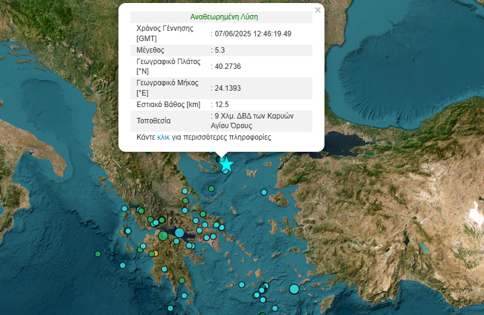The width and height of the screenshot is (484, 315).
Task: Select the large green circle west of Corinth gulf
Action: click(163, 236)
